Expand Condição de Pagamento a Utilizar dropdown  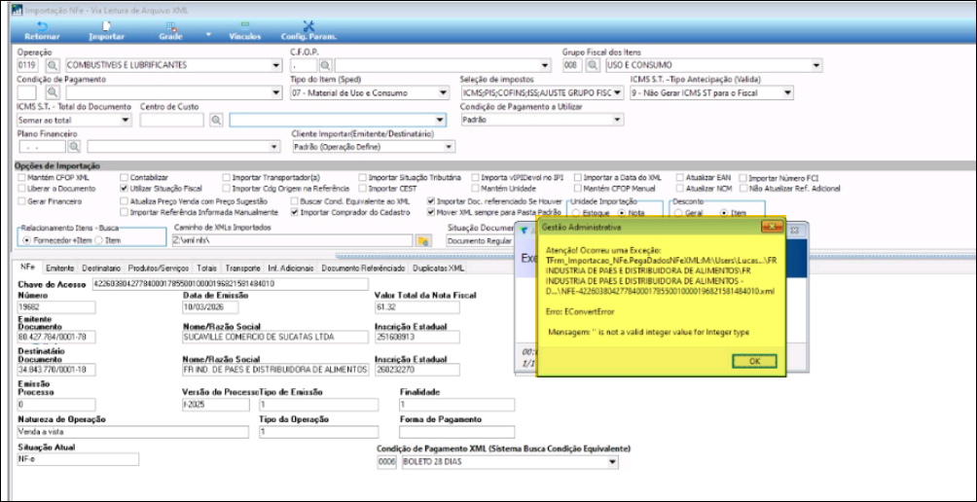tap(617, 121)
